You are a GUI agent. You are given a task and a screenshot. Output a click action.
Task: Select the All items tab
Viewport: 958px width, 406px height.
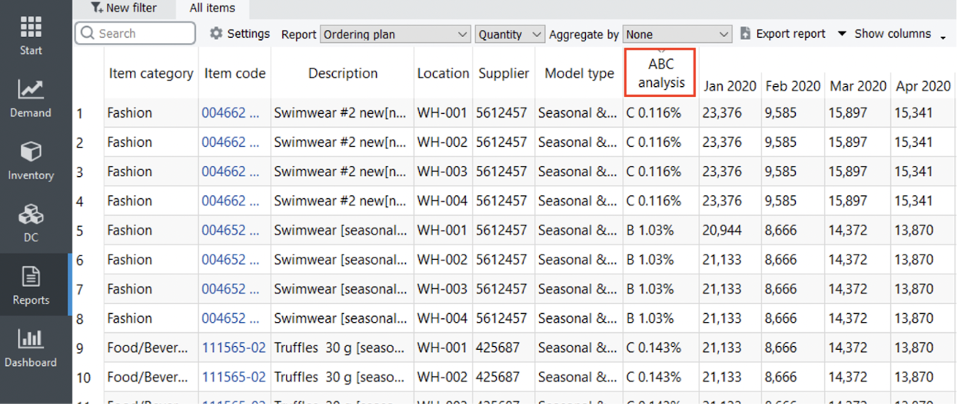[212, 8]
